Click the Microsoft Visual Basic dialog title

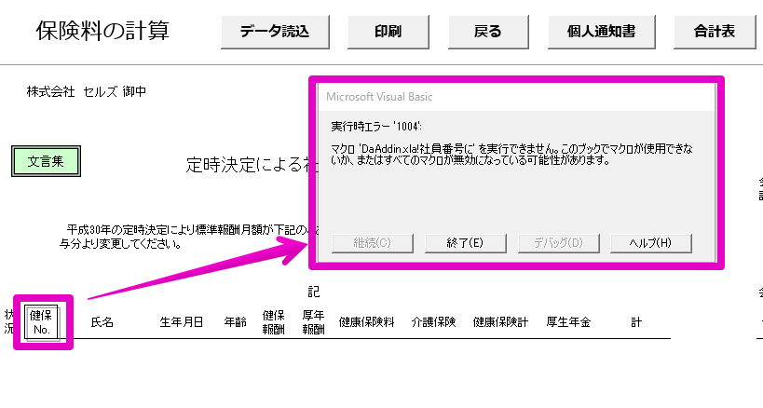pos(379,97)
